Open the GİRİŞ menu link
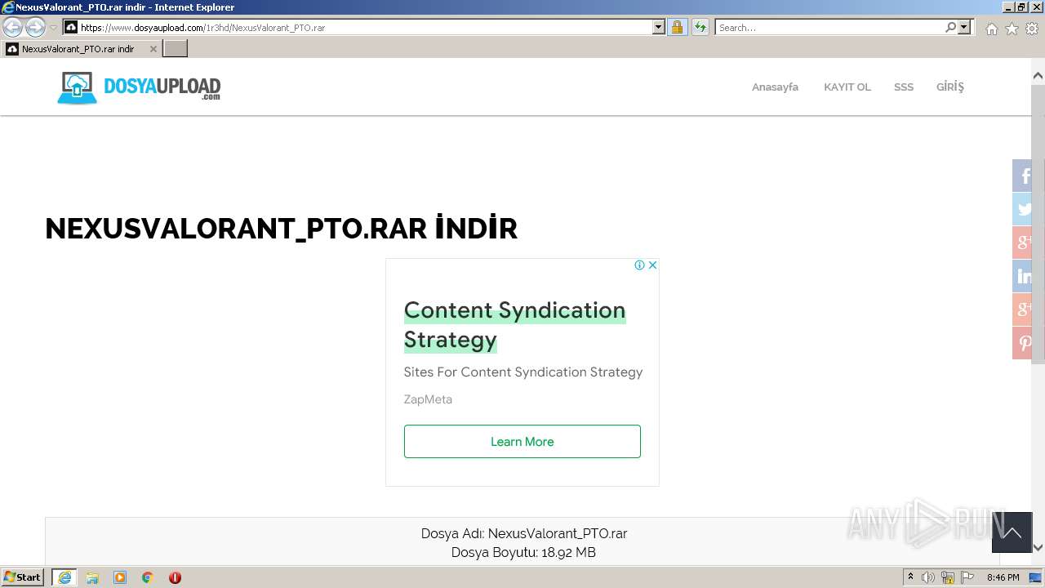The height and width of the screenshot is (588, 1045). pyautogui.click(x=950, y=87)
